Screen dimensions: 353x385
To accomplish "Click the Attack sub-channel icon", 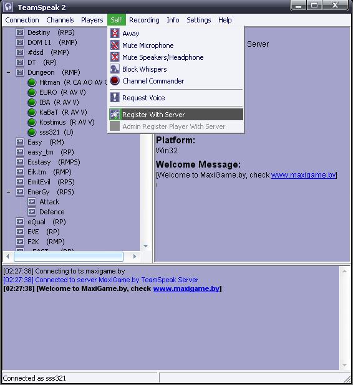I will tap(32, 202).
